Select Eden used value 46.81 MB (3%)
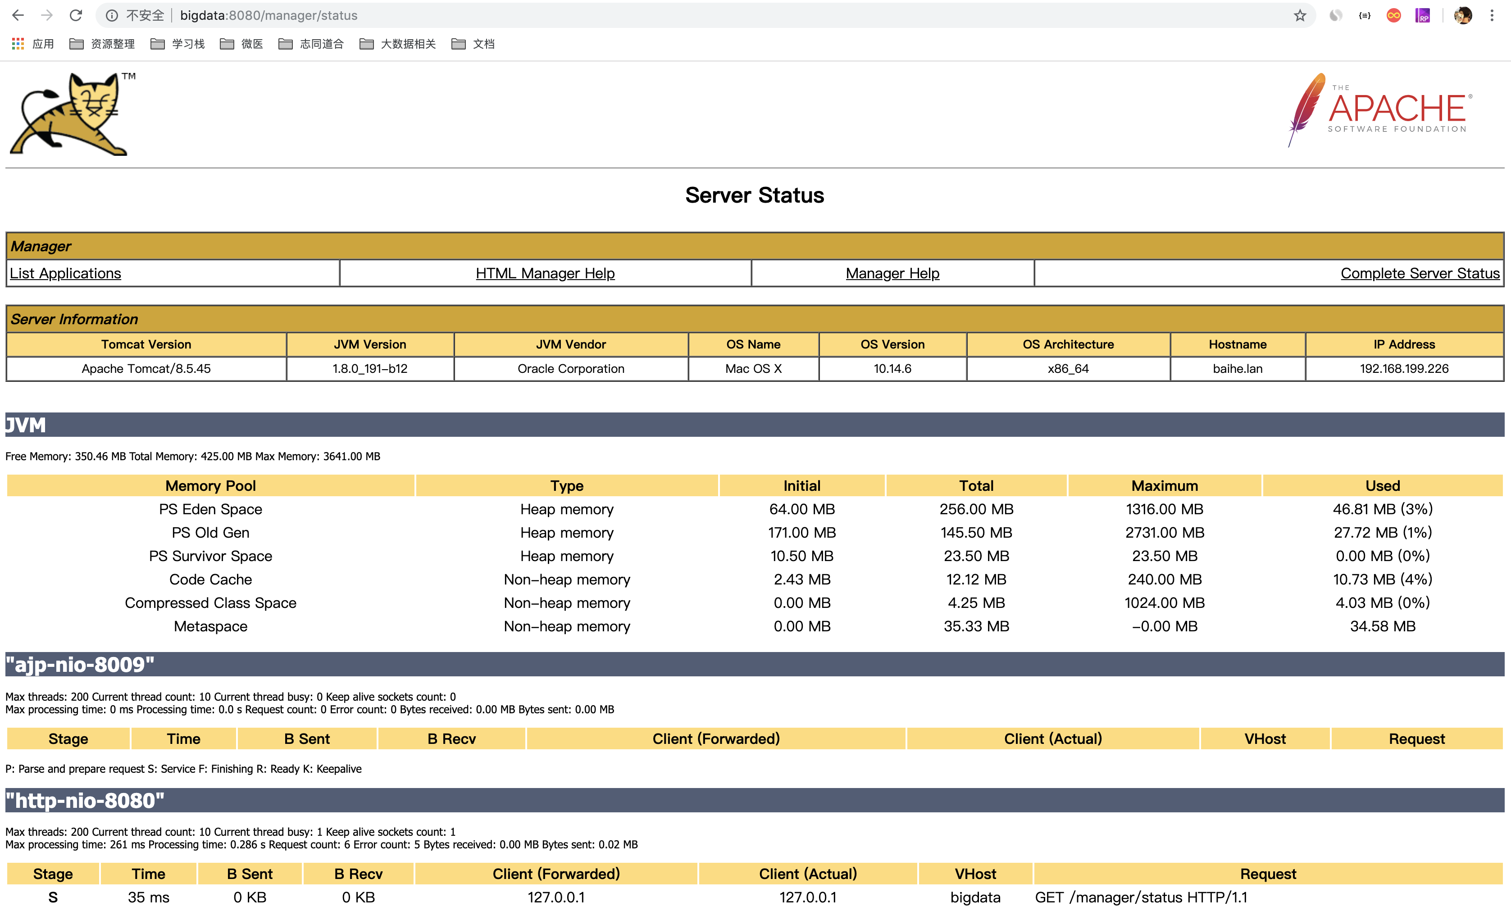1511x906 pixels. tap(1383, 509)
